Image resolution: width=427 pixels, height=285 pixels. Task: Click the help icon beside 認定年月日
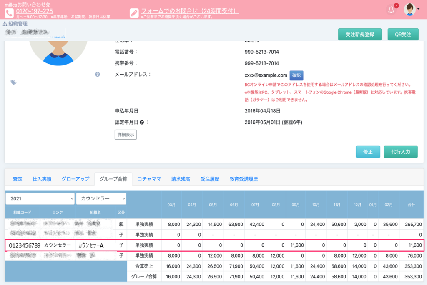[142, 122]
